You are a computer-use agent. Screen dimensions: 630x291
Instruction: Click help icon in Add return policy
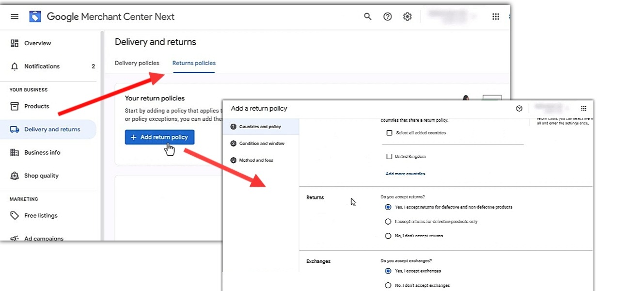point(519,109)
